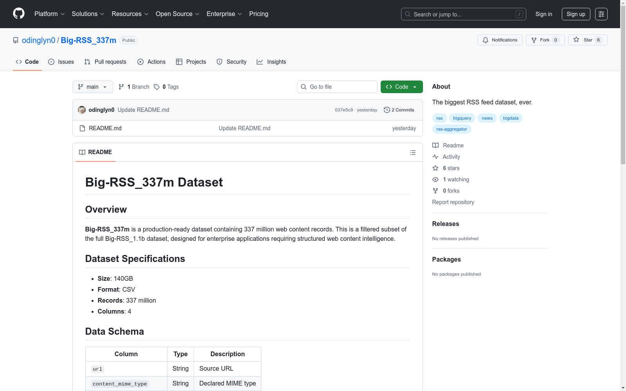Open the Pricing page
Screen dimensions: 626x391
259,14
